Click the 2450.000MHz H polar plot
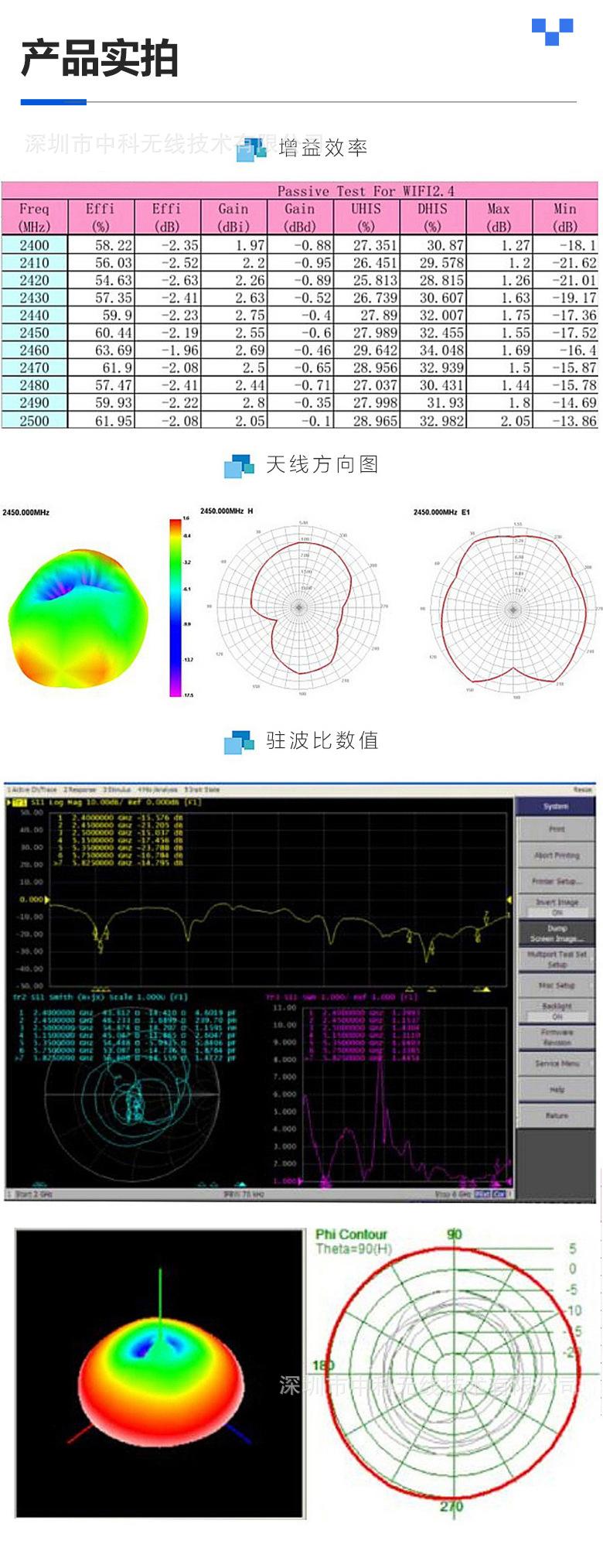 tap(299, 609)
